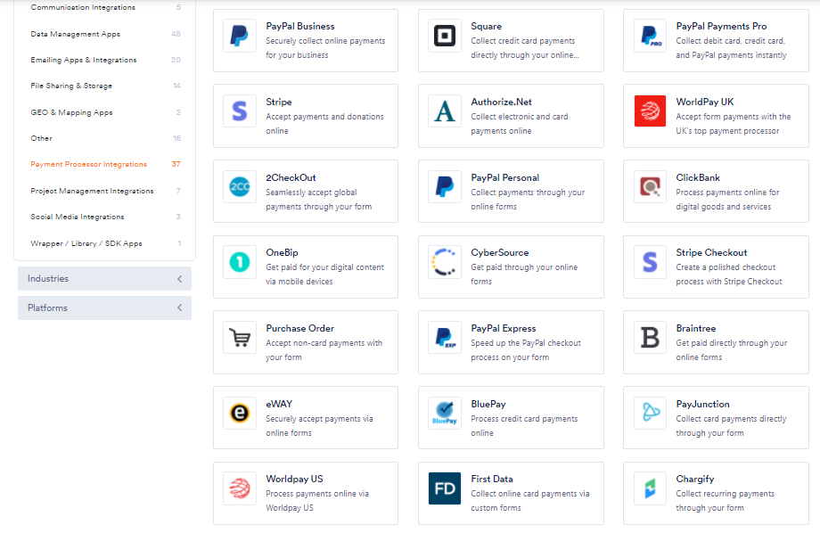Click the Braintree B logo icon
Screen dimensions: 820x533
coord(650,338)
